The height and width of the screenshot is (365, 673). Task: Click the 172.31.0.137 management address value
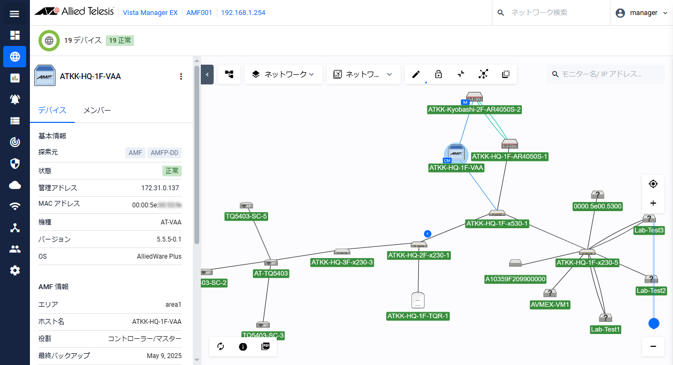(x=160, y=188)
